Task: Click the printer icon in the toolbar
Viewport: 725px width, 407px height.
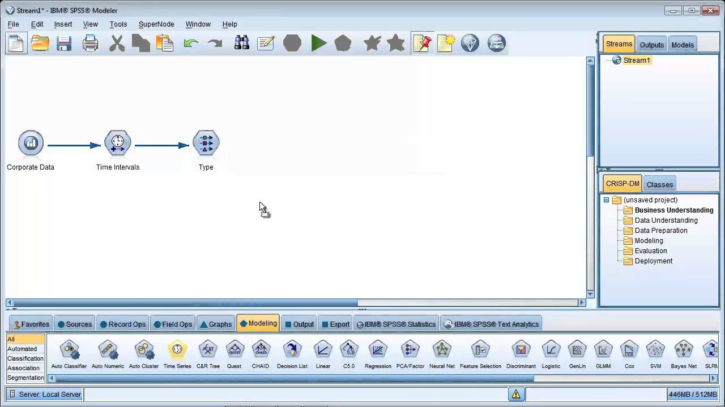Action: click(x=90, y=44)
